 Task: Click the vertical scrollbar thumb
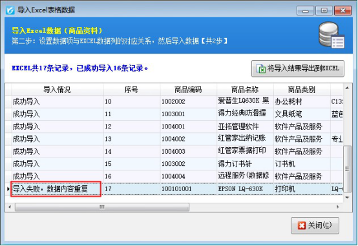coord(347,169)
